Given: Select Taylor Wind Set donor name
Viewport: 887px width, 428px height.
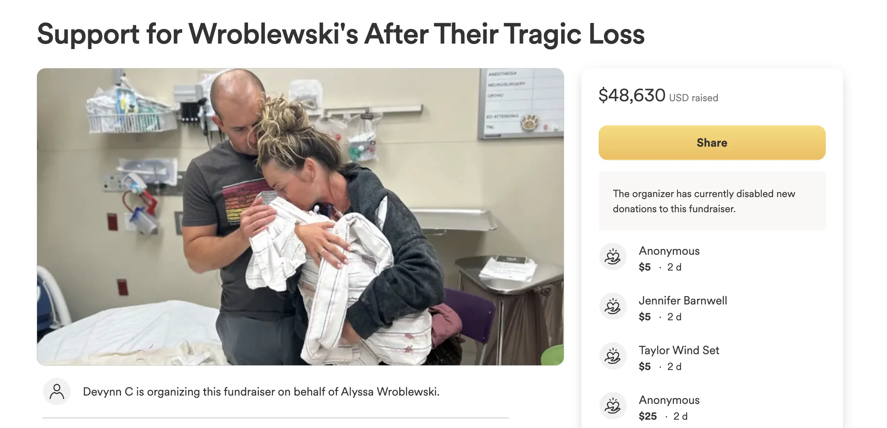Looking at the screenshot, I should pos(679,350).
